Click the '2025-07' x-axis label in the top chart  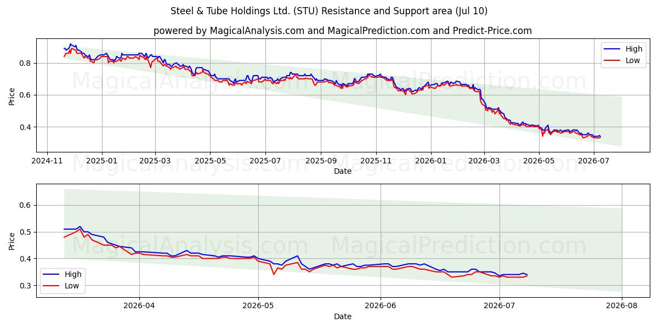point(265,162)
